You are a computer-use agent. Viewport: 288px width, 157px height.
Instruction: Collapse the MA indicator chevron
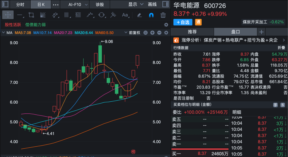3,33
